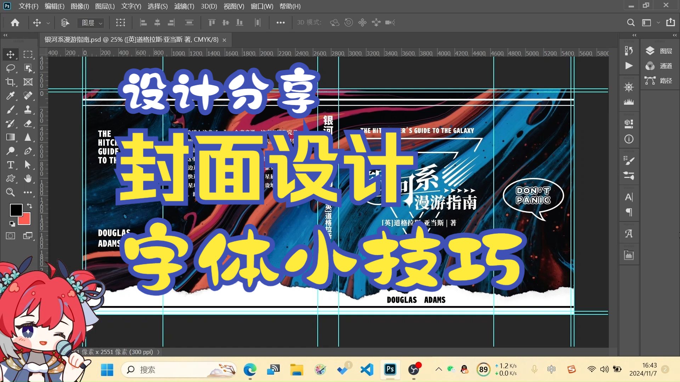Open the 图层(L) menu
The image size is (680, 382).
[x=105, y=6]
